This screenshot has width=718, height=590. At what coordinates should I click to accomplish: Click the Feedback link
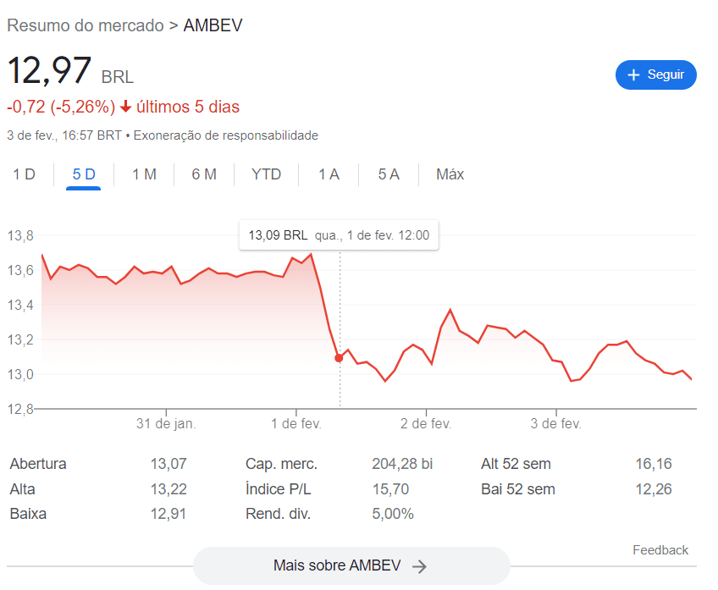[660, 550]
